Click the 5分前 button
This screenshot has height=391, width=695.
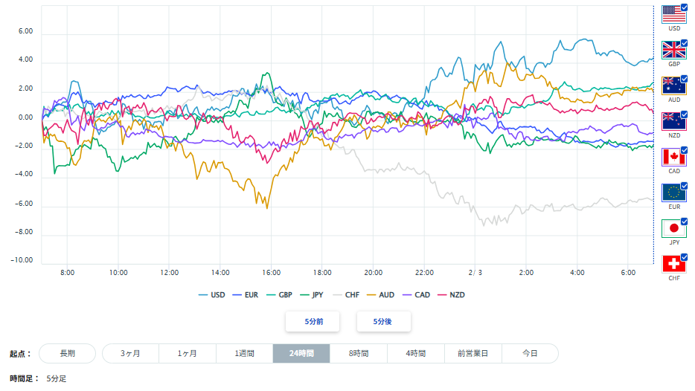(x=313, y=321)
